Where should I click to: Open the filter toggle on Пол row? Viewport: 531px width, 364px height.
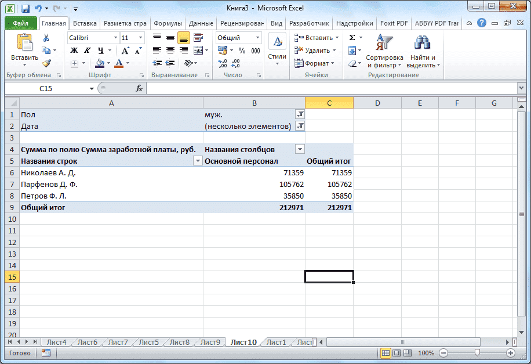pyautogui.click(x=300, y=114)
